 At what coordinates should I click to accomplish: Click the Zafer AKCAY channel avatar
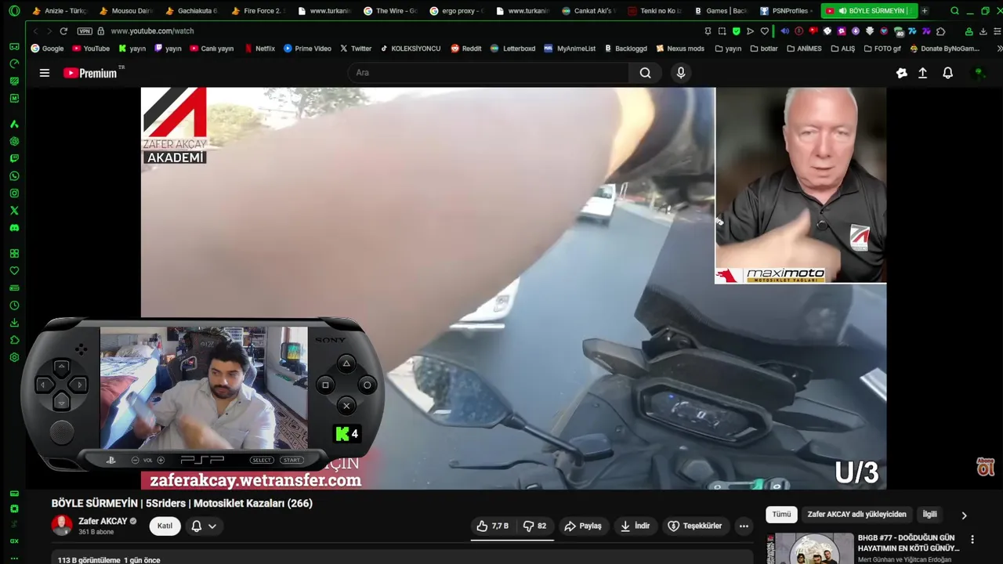pos(62,526)
